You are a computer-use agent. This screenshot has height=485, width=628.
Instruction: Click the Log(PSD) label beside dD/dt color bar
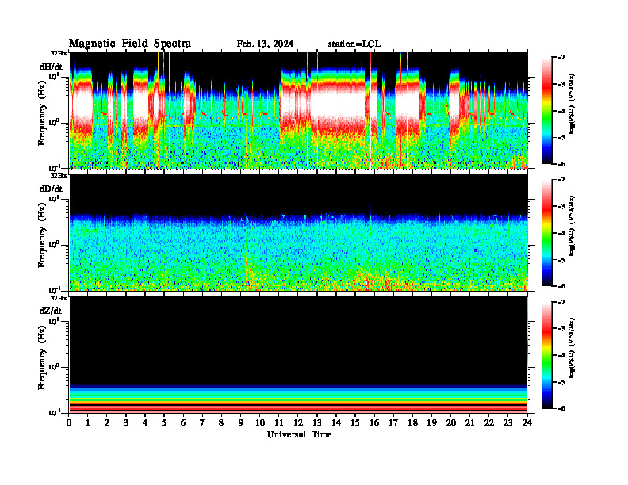(x=572, y=226)
